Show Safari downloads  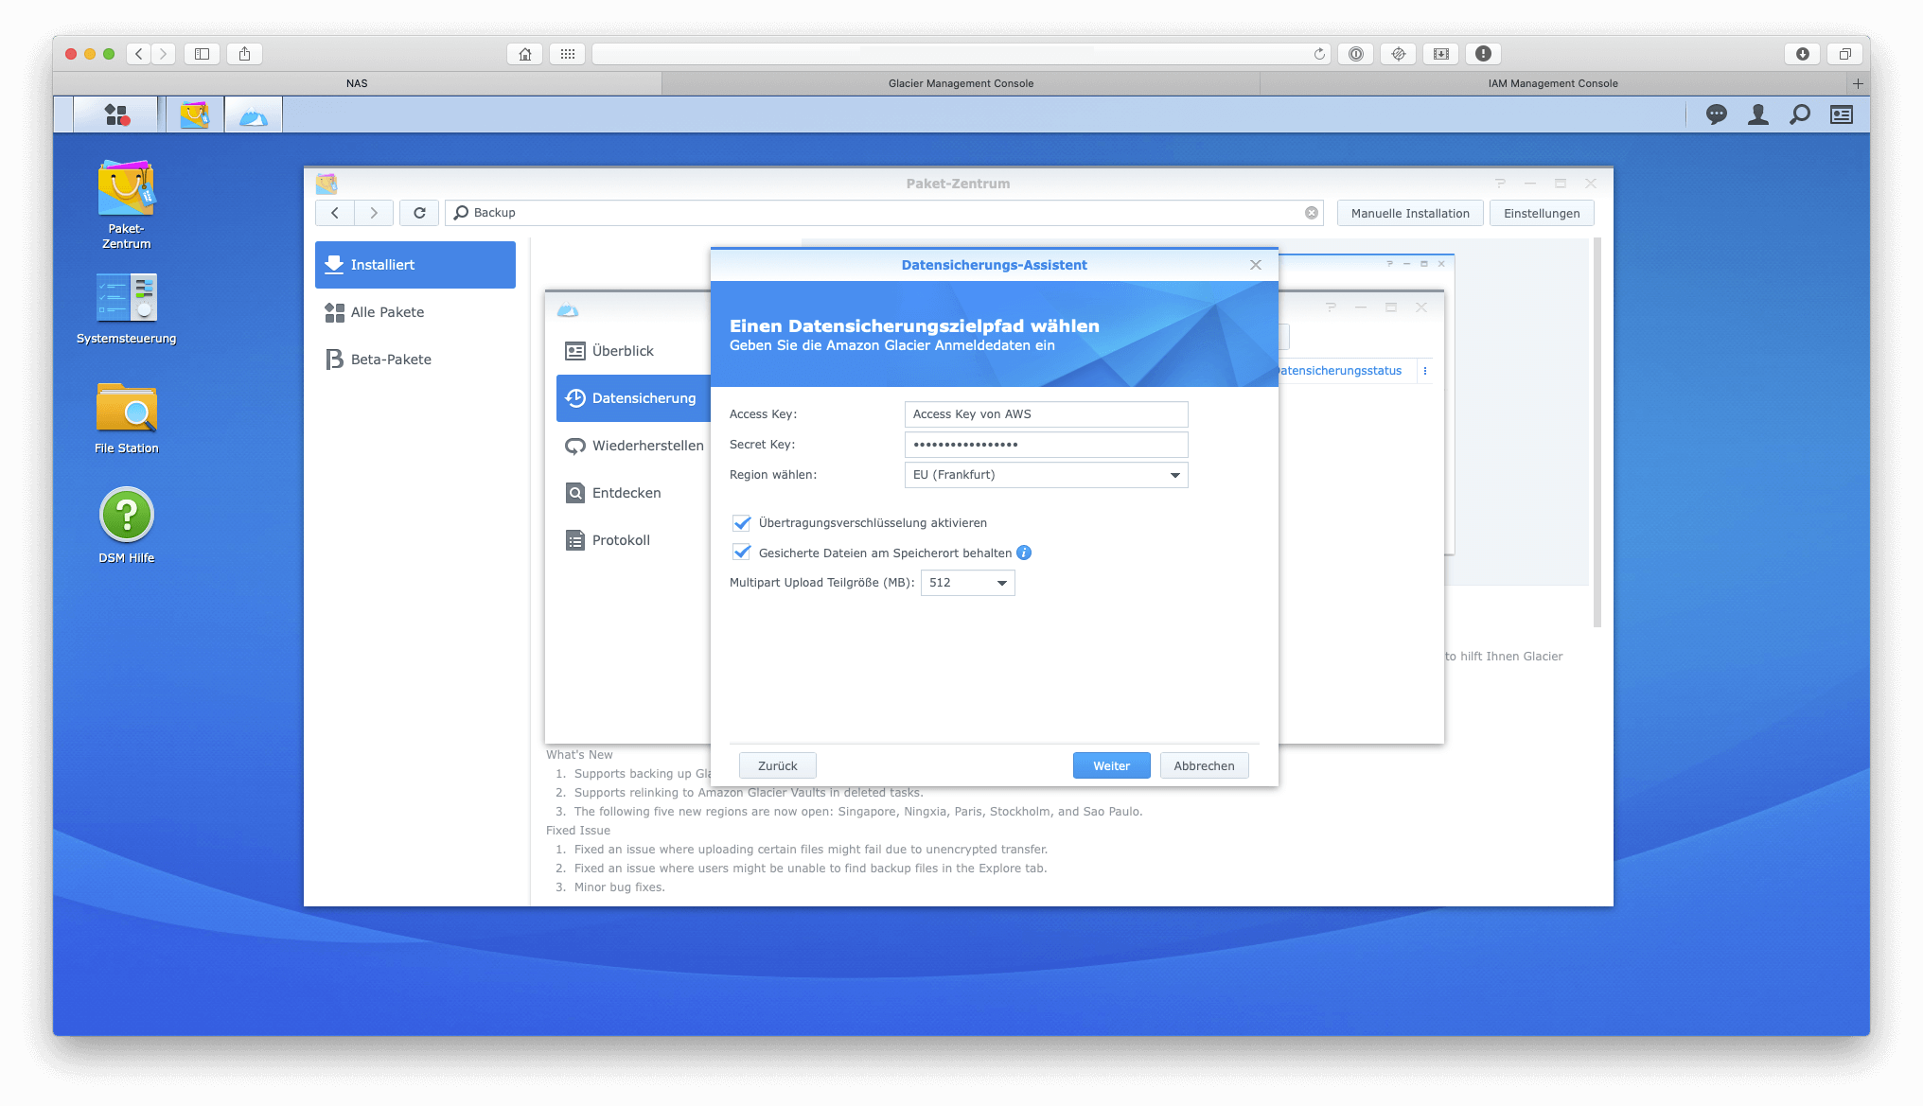point(1803,54)
